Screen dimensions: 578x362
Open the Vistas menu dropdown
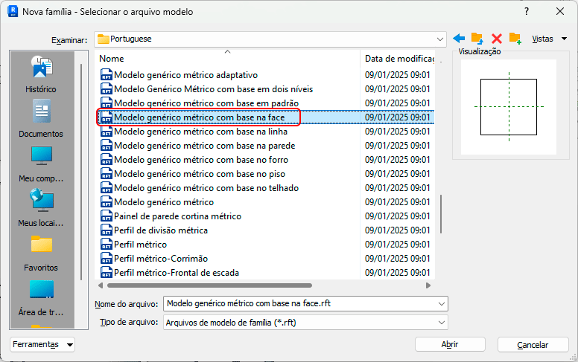[x=549, y=39]
